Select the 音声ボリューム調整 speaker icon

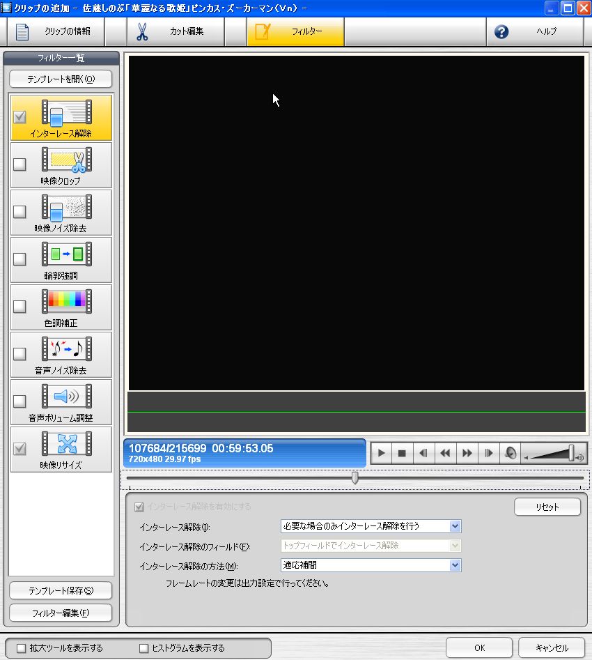tap(66, 396)
